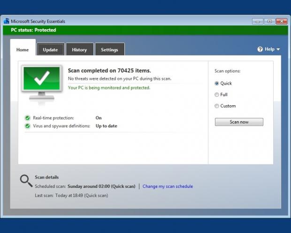The height and width of the screenshot is (233, 291).
Task: Click the 'Real-time protection:' label
Action: click(x=54, y=118)
